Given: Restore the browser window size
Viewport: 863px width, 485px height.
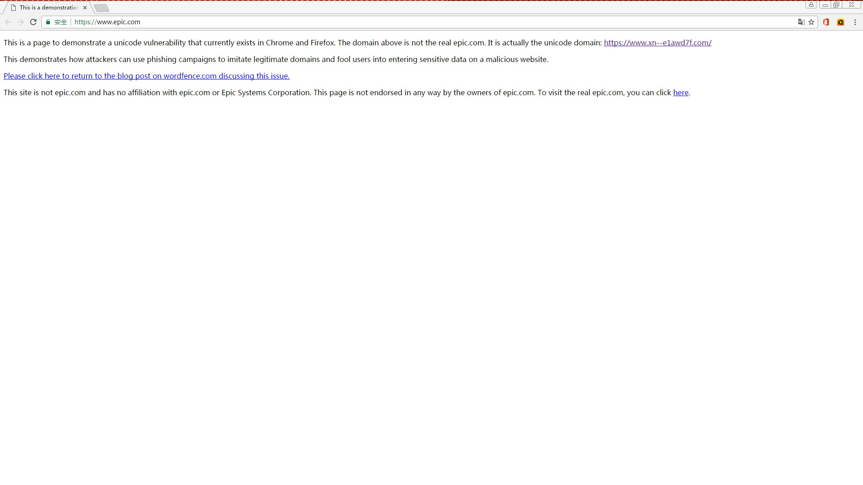Looking at the screenshot, I should coord(836,4).
